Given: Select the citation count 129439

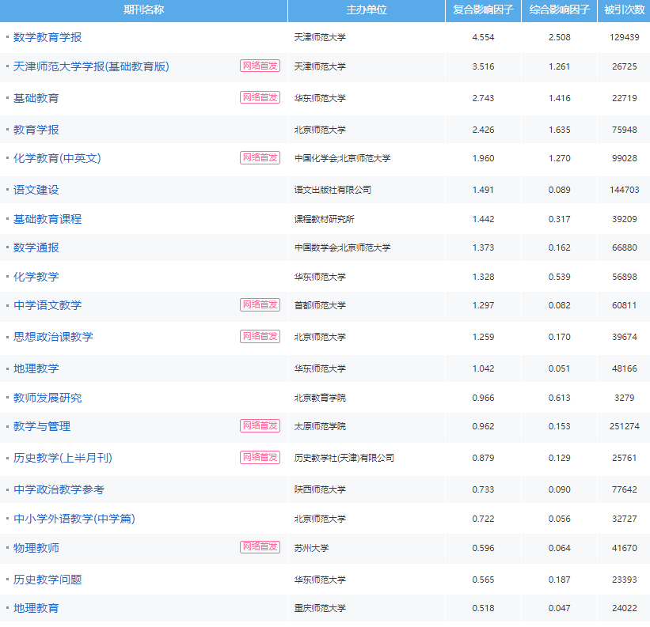Looking at the screenshot, I should point(625,37).
